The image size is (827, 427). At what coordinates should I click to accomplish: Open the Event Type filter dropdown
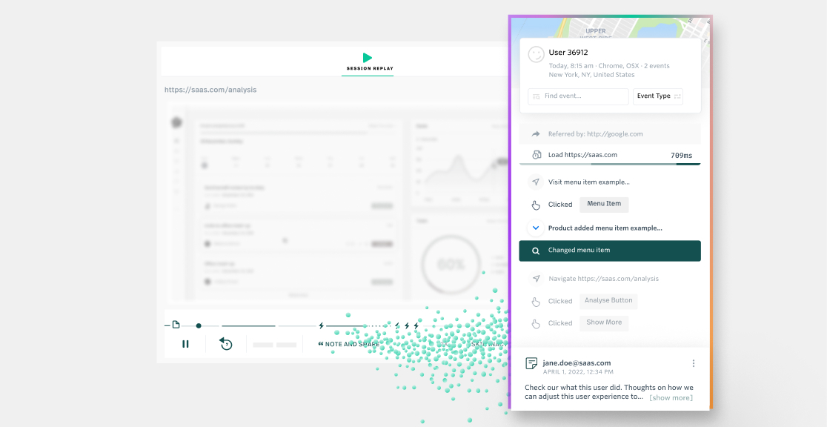(x=657, y=96)
